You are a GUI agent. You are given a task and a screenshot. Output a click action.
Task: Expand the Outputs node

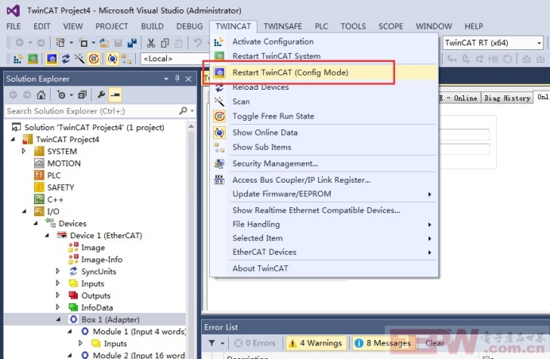(58, 295)
